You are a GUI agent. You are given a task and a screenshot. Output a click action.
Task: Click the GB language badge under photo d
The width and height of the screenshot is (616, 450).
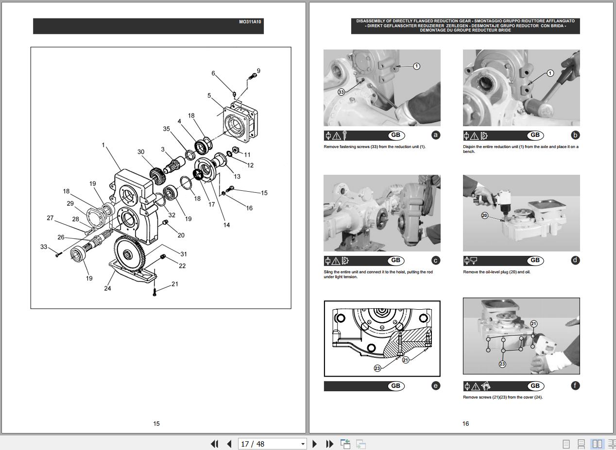click(535, 261)
